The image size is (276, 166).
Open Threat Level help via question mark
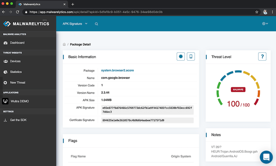coord(262,56)
